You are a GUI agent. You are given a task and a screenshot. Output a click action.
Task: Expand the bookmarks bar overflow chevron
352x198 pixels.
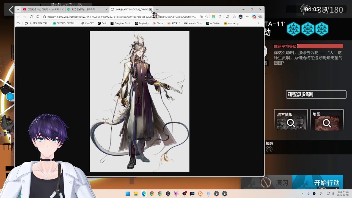(258, 23)
